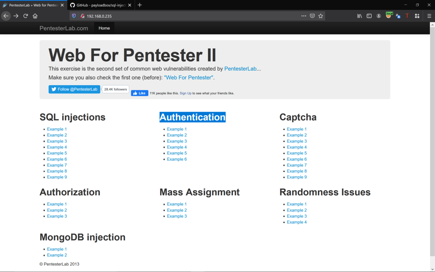Open the "Web For Pentester" link
The height and width of the screenshot is (272, 435).
point(188,78)
